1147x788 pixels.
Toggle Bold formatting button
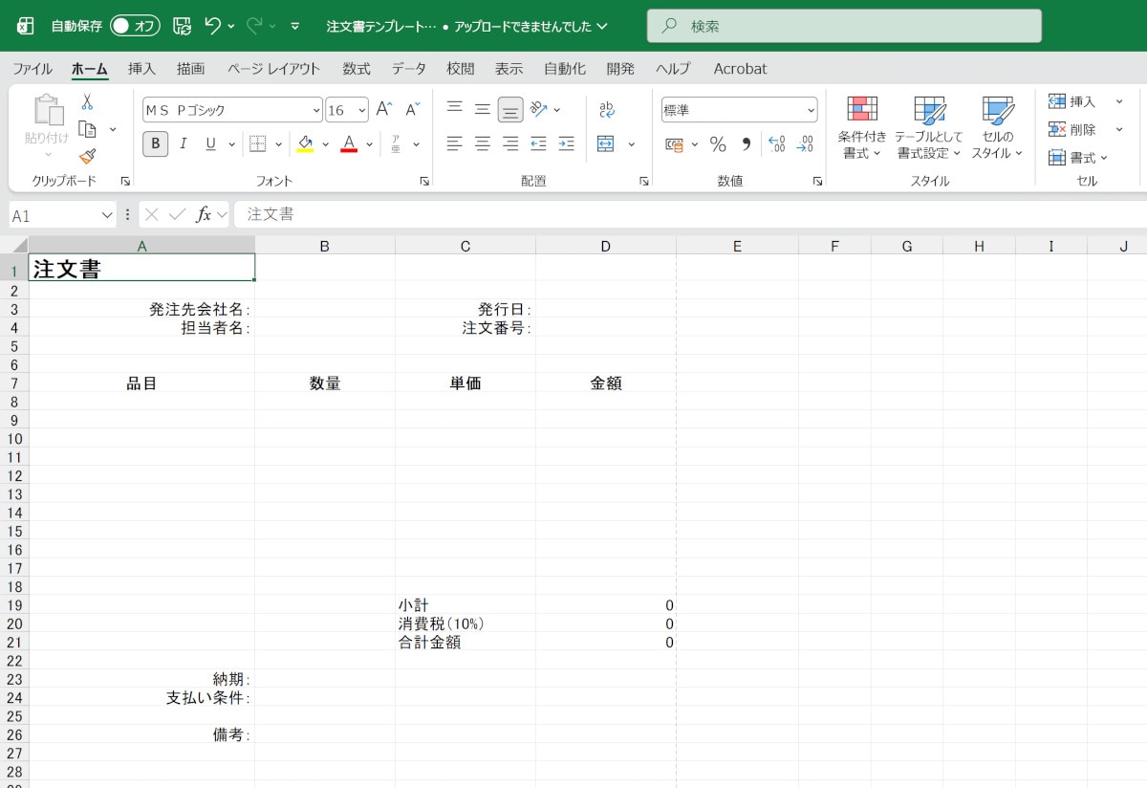(x=155, y=144)
